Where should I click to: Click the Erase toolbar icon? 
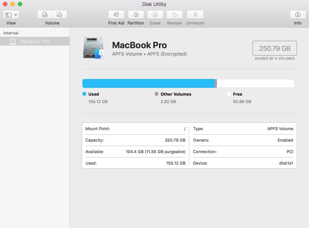(155, 15)
